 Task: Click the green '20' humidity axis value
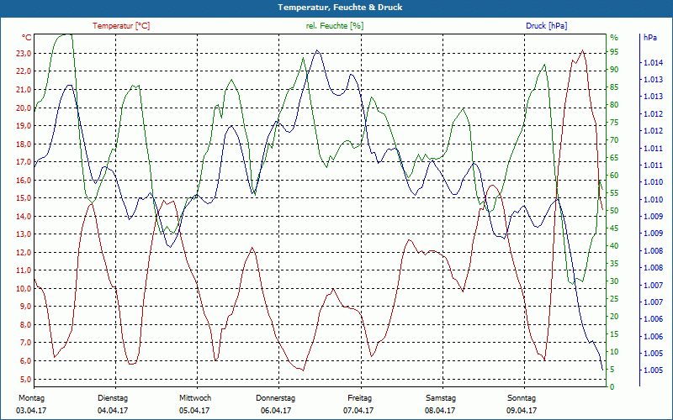point(614,317)
